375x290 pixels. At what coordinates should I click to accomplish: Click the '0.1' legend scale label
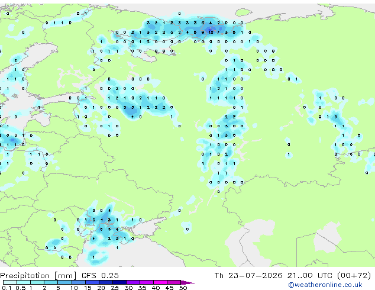point(6,288)
